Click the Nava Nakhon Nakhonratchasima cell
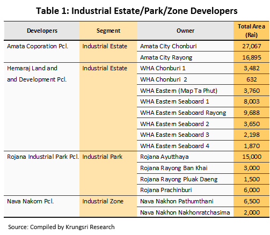The width and height of the screenshot is (270, 235). (185, 212)
